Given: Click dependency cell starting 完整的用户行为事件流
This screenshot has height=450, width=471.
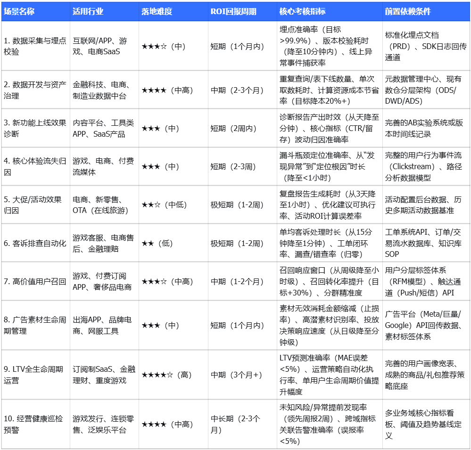Looking at the screenshot, I should pos(426,166).
